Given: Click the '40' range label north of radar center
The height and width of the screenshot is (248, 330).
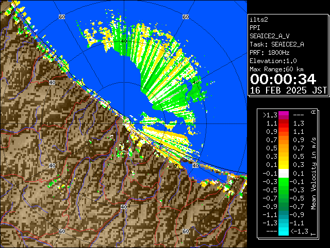Looking at the screenshot, I should (124, 41).
